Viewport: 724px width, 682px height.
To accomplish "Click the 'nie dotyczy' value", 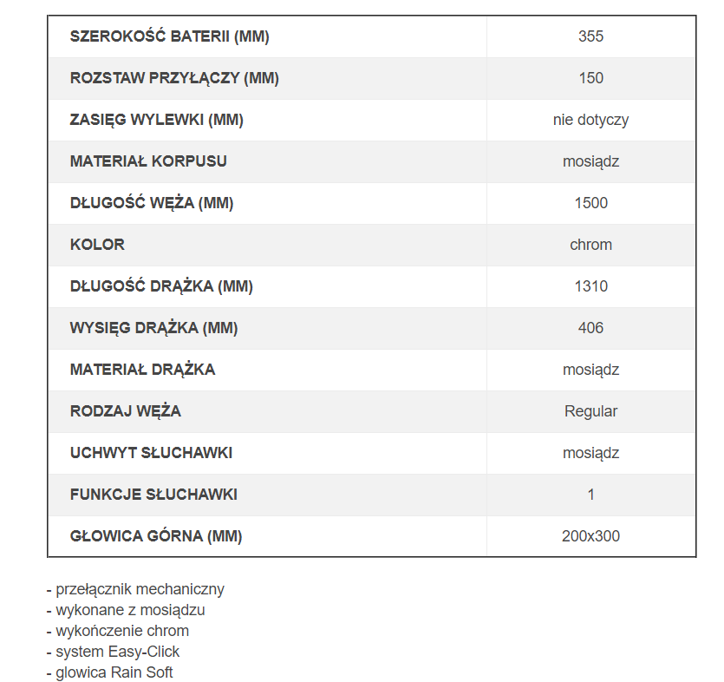I will click(x=590, y=120).
